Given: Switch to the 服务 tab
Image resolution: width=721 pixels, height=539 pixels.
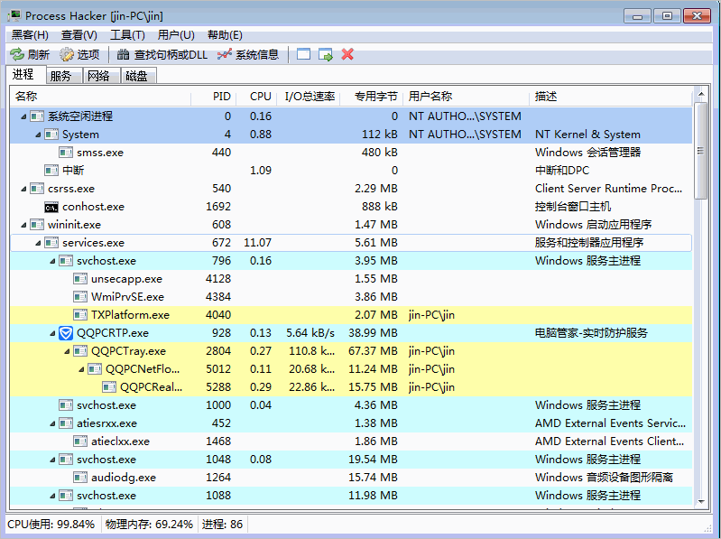Looking at the screenshot, I should click(x=64, y=76).
